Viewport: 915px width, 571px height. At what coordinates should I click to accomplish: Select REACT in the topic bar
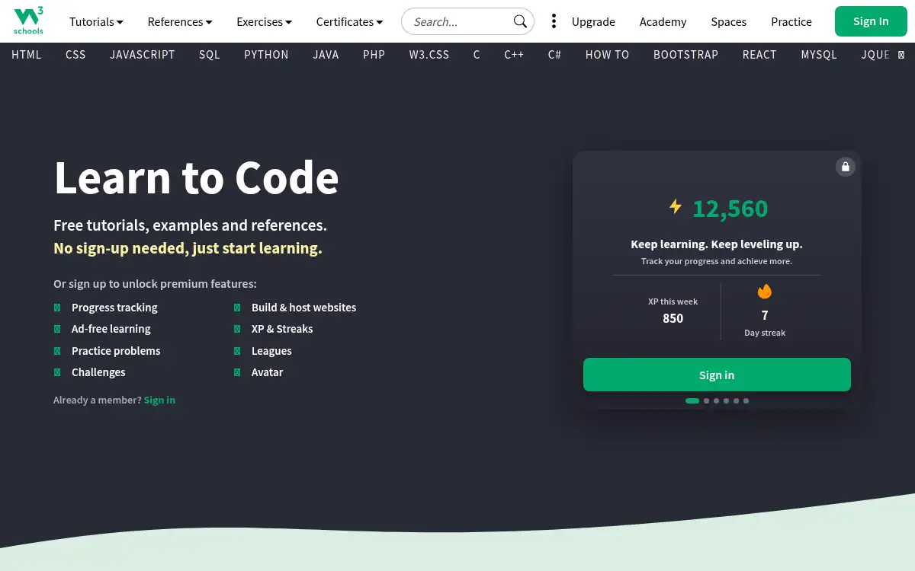[x=759, y=55]
